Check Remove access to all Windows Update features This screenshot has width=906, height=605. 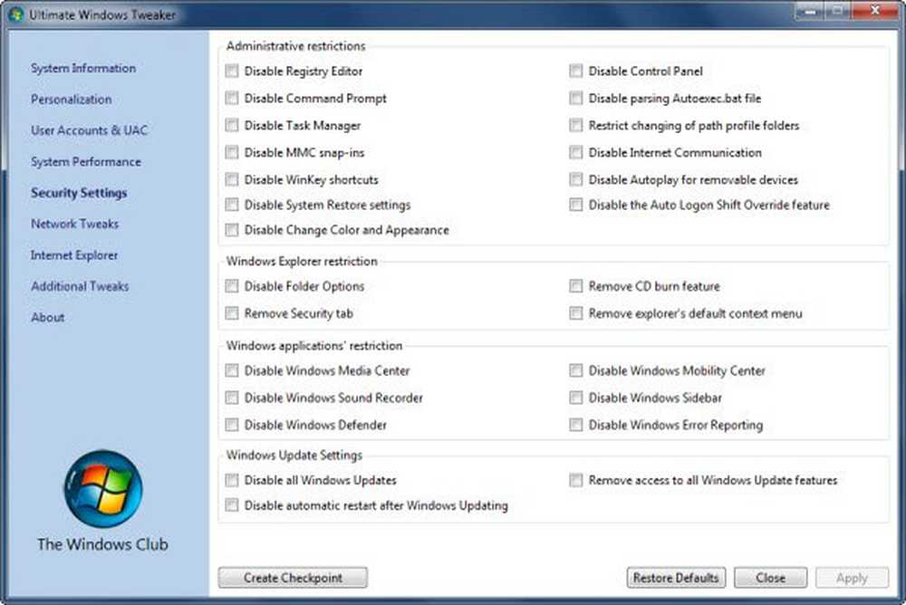click(x=576, y=480)
